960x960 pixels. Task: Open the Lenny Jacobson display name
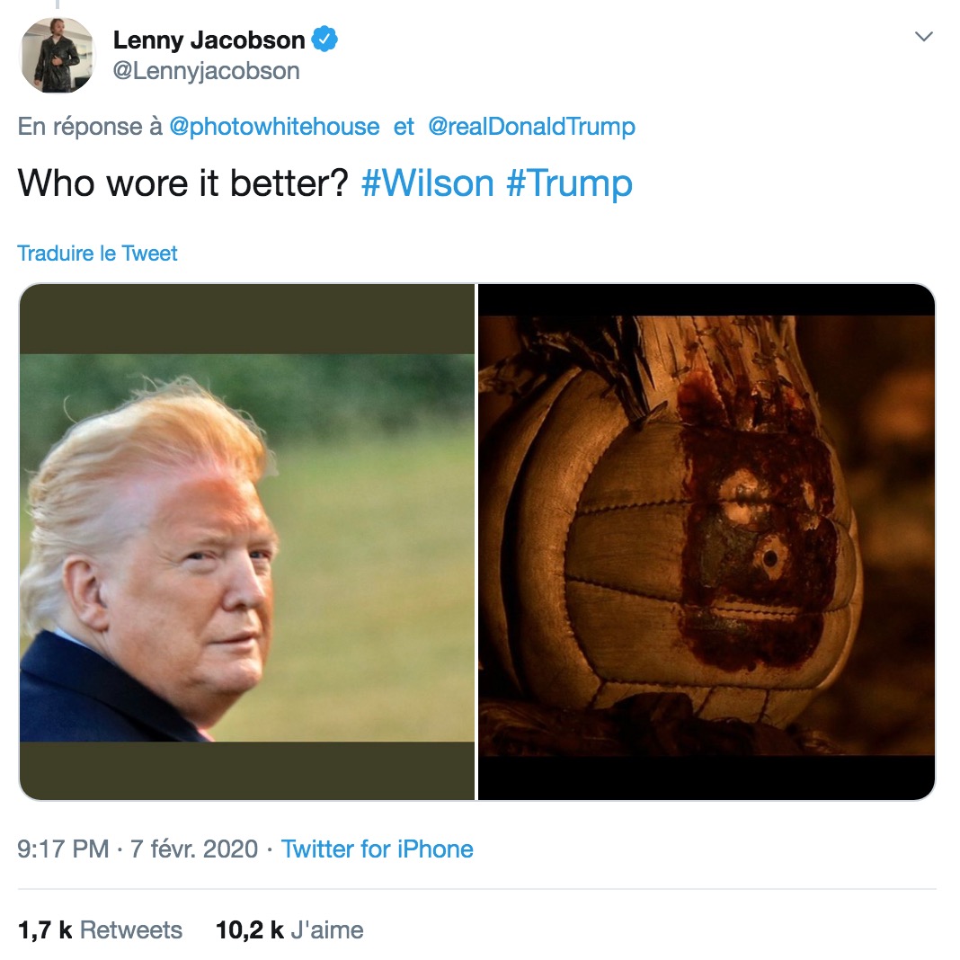tap(209, 40)
